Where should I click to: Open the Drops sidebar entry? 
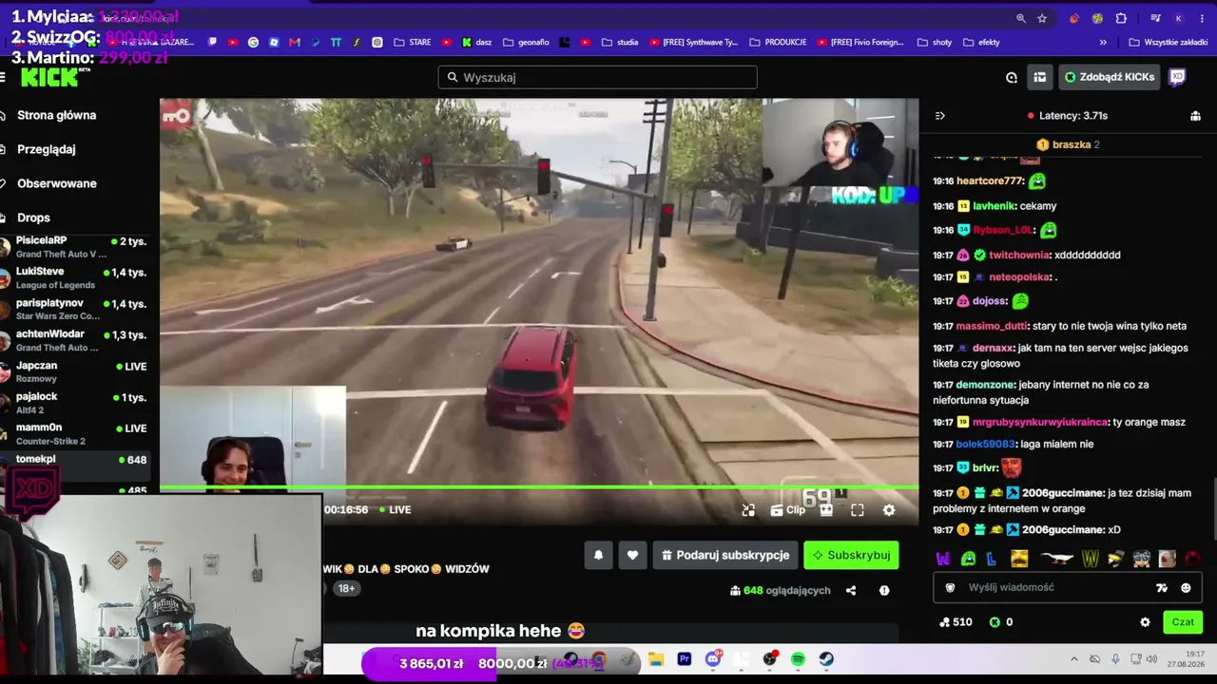(33, 218)
